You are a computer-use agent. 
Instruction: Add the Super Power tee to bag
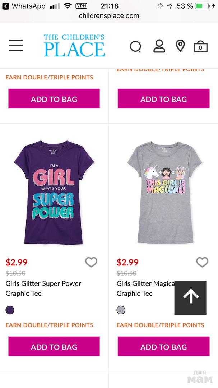click(x=54, y=347)
